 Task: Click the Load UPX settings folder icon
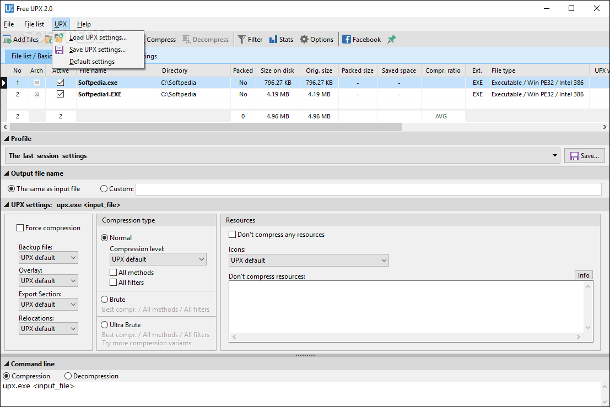click(x=59, y=37)
